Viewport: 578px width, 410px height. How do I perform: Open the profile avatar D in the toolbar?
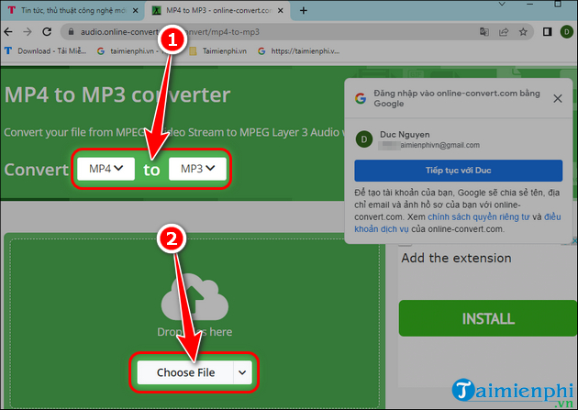click(x=567, y=32)
